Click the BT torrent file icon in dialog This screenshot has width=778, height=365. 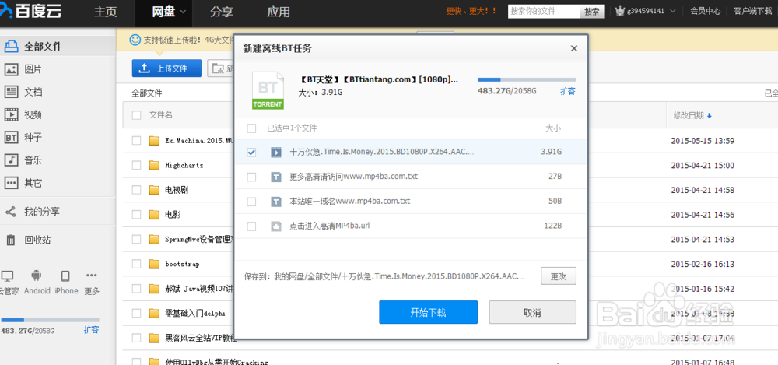[268, 90]
